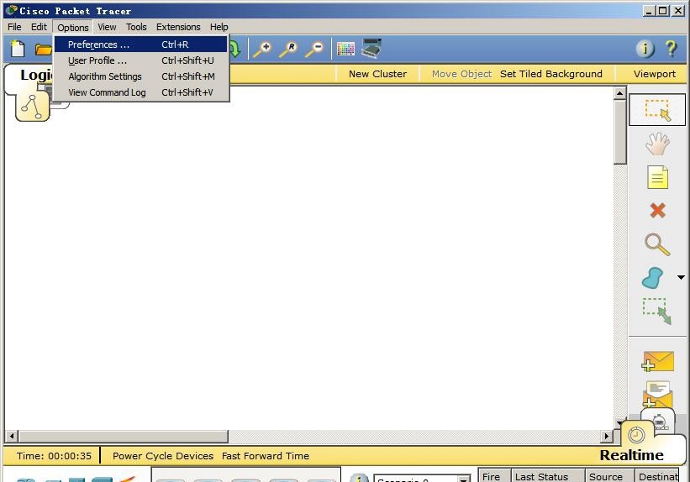Open the Tools menu
690x482 pixels.
point(136,27)
